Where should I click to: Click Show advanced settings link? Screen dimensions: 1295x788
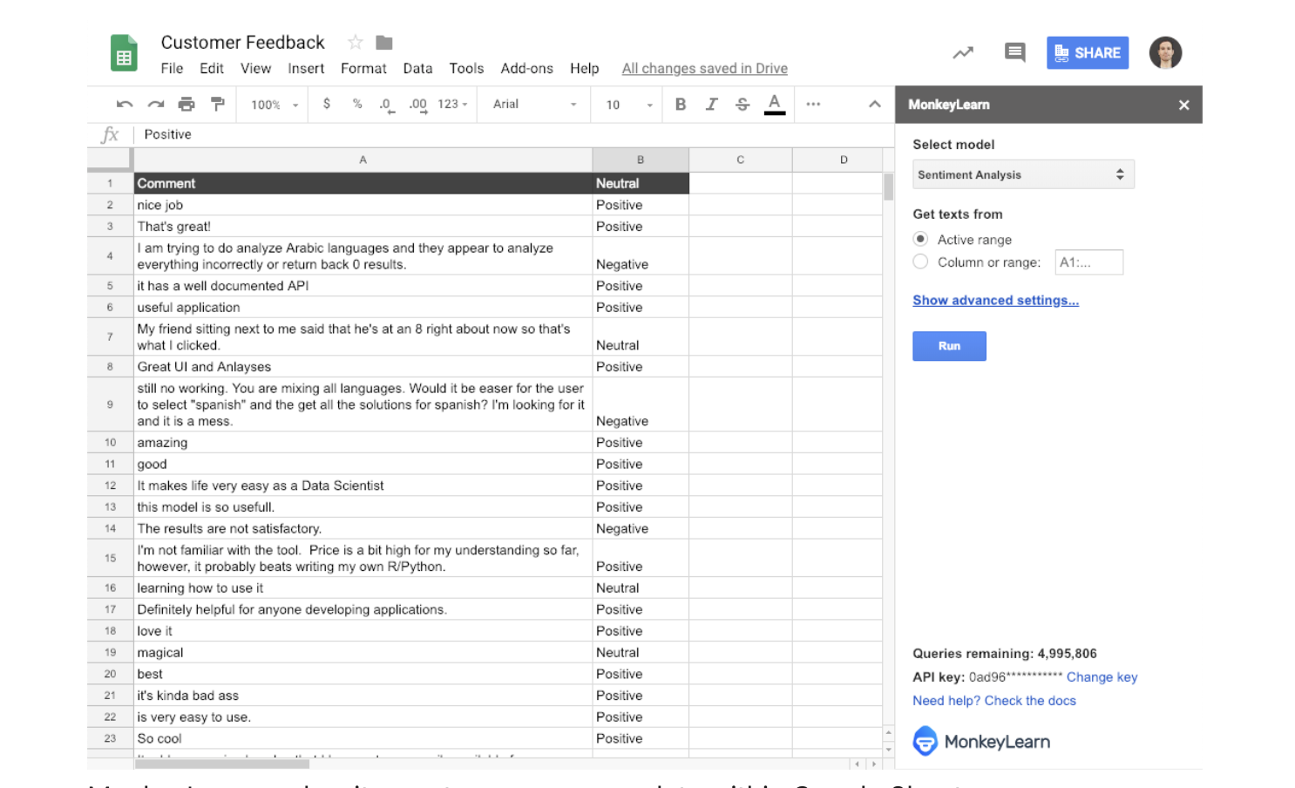click(x=995, y=300)
